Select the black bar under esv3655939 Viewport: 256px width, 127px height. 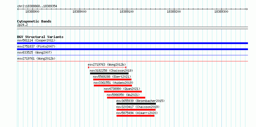coord(136,104)
